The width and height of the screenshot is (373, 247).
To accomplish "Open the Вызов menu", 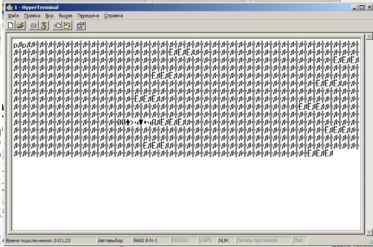I will click(x=65, y=16).
